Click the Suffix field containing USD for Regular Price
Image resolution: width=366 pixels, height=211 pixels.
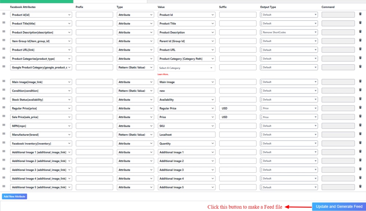(238, 108)
